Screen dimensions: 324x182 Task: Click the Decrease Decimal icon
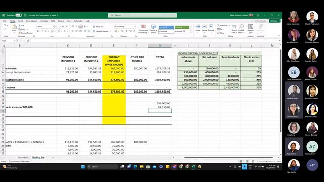134,31
